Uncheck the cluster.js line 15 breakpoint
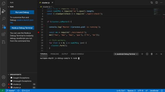Image resolution: width=165 pixels, height=92 pixels. tap(12, 84)
